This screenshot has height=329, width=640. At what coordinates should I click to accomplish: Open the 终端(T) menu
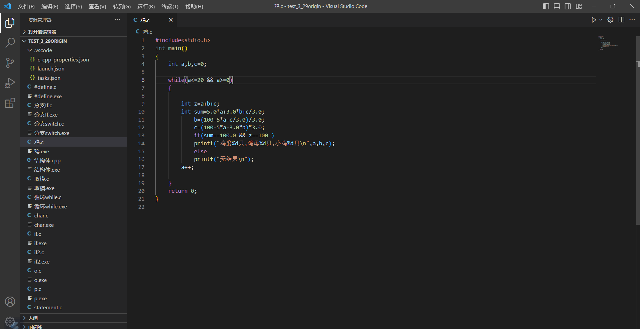click(170, 6)
